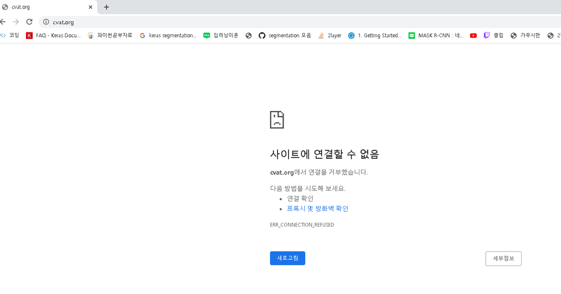Viewport: 561px width, 294px height.
Task: Open the 2layer Stack Overflow bookmark
Action: [330, 35]
